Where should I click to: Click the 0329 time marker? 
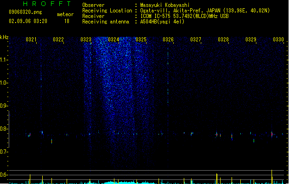251,40
